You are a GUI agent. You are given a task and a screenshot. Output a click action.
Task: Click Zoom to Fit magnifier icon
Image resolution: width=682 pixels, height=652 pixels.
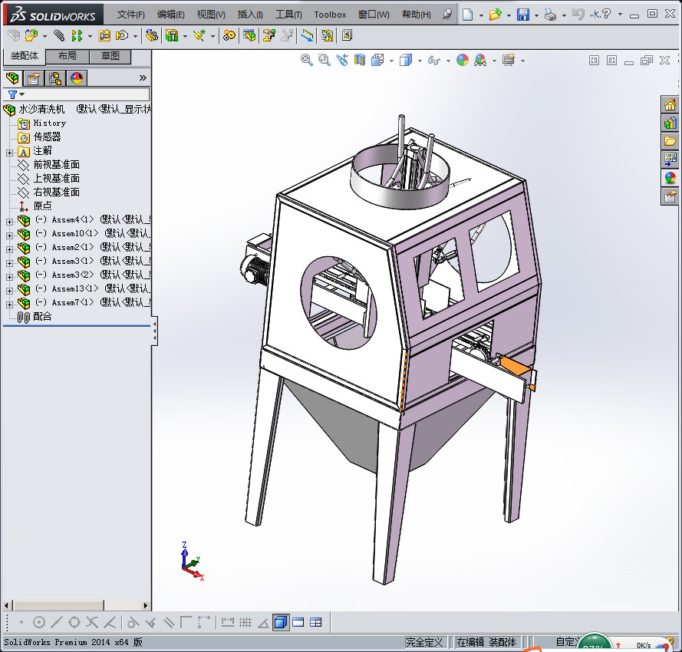(x=307, y=60)
